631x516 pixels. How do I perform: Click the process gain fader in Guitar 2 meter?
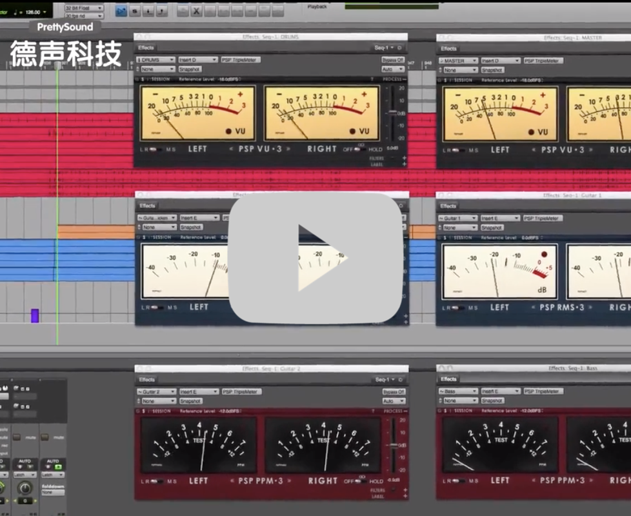coord(394,445)
